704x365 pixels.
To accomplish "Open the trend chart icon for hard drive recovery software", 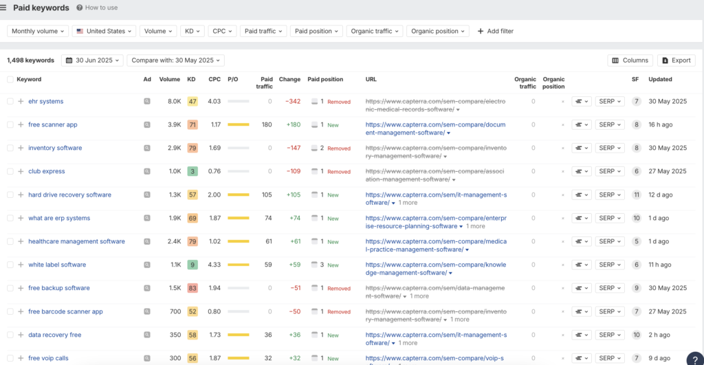I will (582, 195).
